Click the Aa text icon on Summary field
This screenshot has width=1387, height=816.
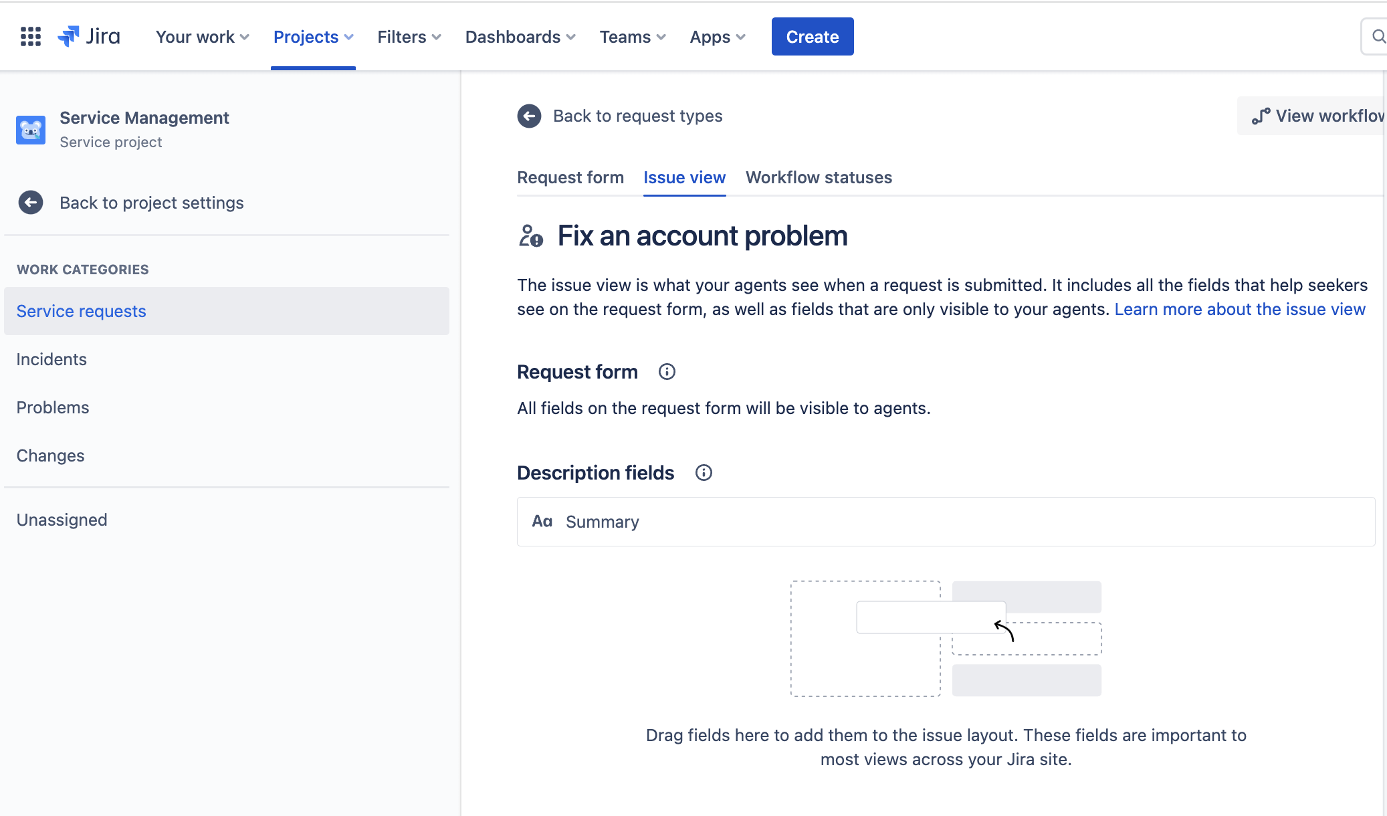pyautogui.click(x=542, y=522)
